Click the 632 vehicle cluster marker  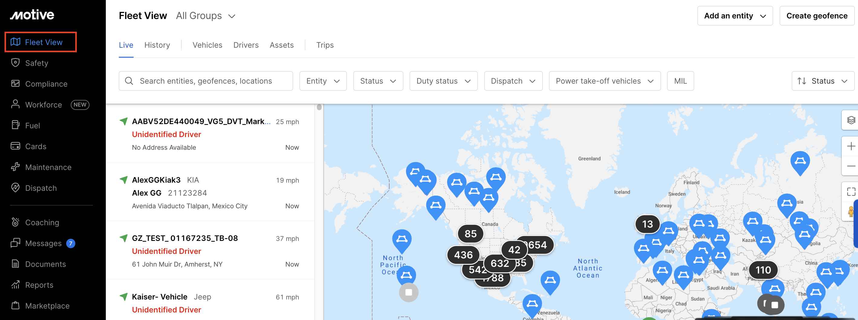pyautogui.click(x=500, y=263)
